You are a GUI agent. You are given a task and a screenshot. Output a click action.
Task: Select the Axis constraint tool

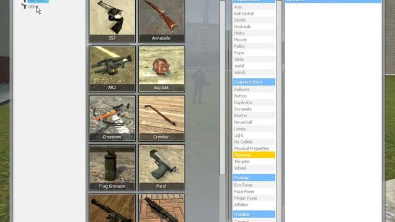254,7
